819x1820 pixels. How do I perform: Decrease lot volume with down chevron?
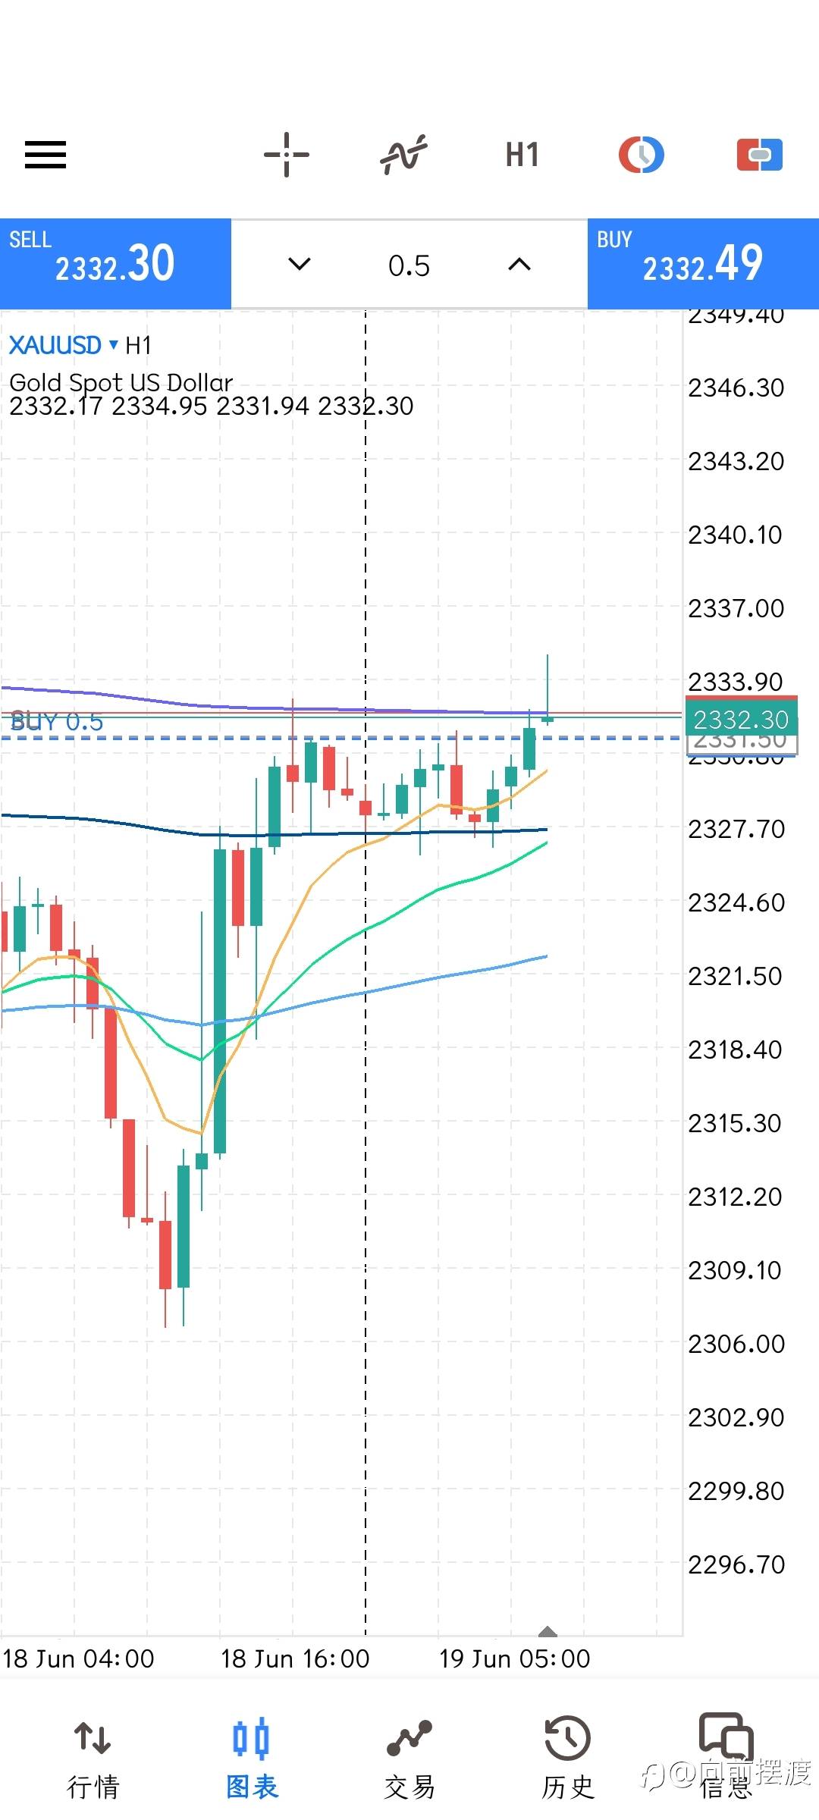click(300, 264)
